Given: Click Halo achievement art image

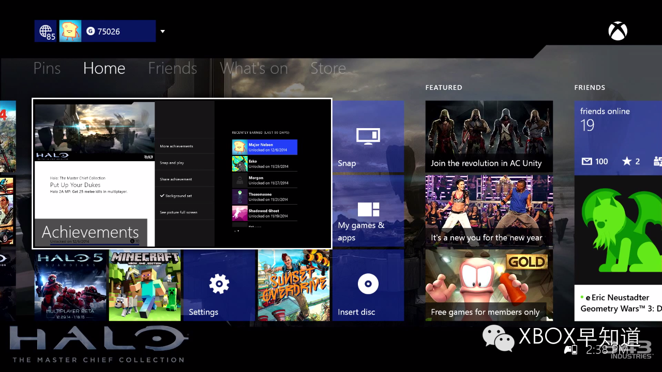Looking at the screenshot, I should tap(95, 131).
